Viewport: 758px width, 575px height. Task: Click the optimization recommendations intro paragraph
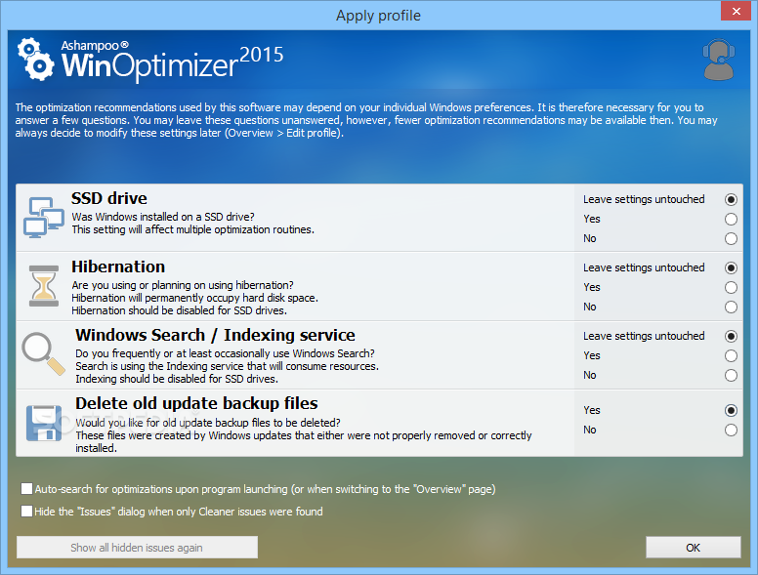tap(366, 120)
